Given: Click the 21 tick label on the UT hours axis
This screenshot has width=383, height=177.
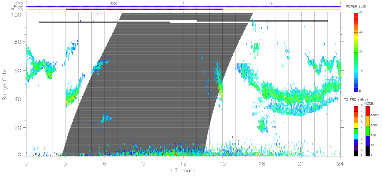Looking at the screenshot, I should [301, 163].
